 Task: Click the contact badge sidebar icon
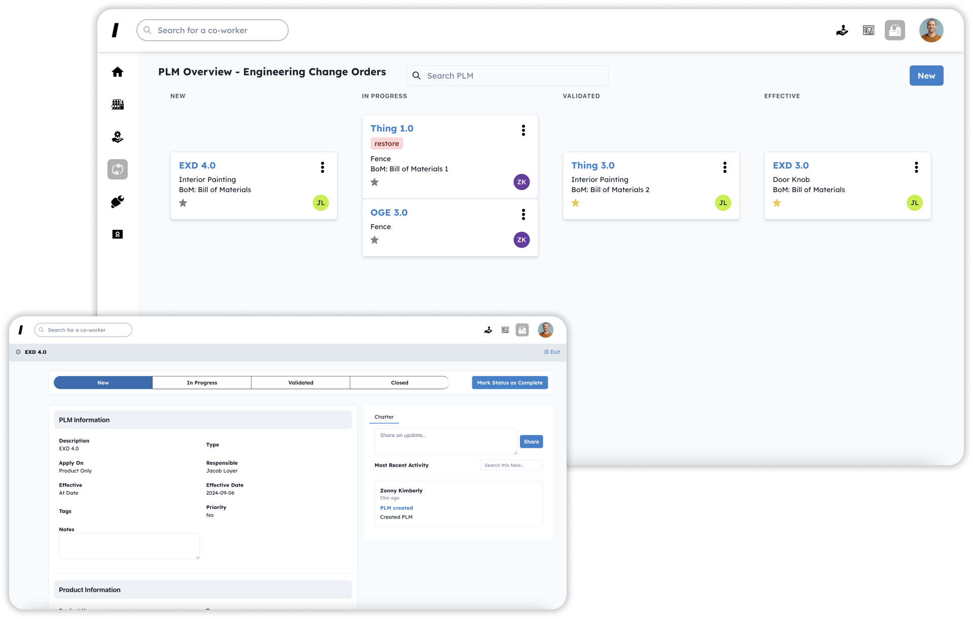118,234
